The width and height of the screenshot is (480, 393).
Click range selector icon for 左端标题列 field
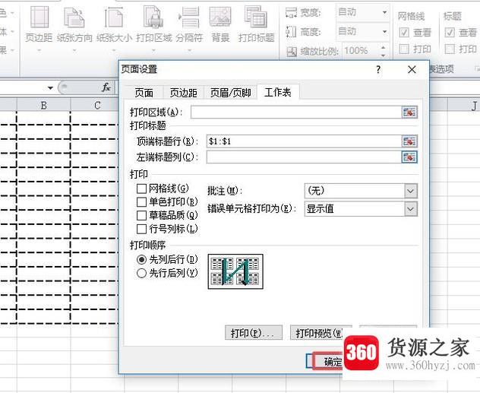[409, 157]
